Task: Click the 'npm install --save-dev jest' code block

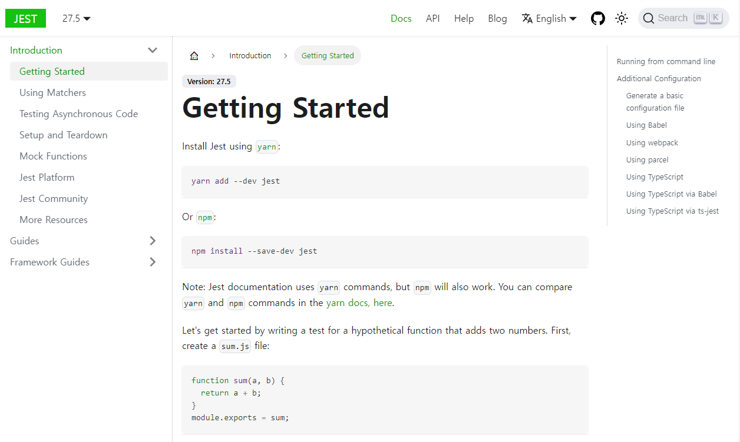Action: tap(385, 251)
